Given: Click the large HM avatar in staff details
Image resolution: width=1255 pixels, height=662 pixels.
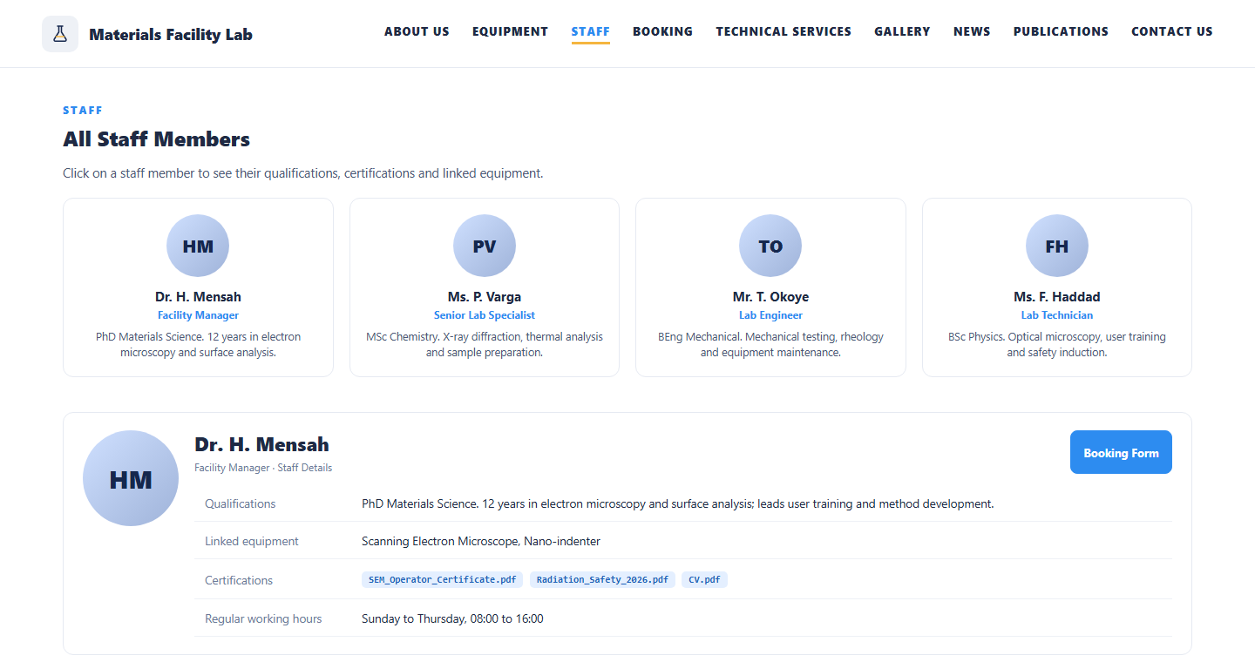Looking at the screenshot, I should 131,478.
